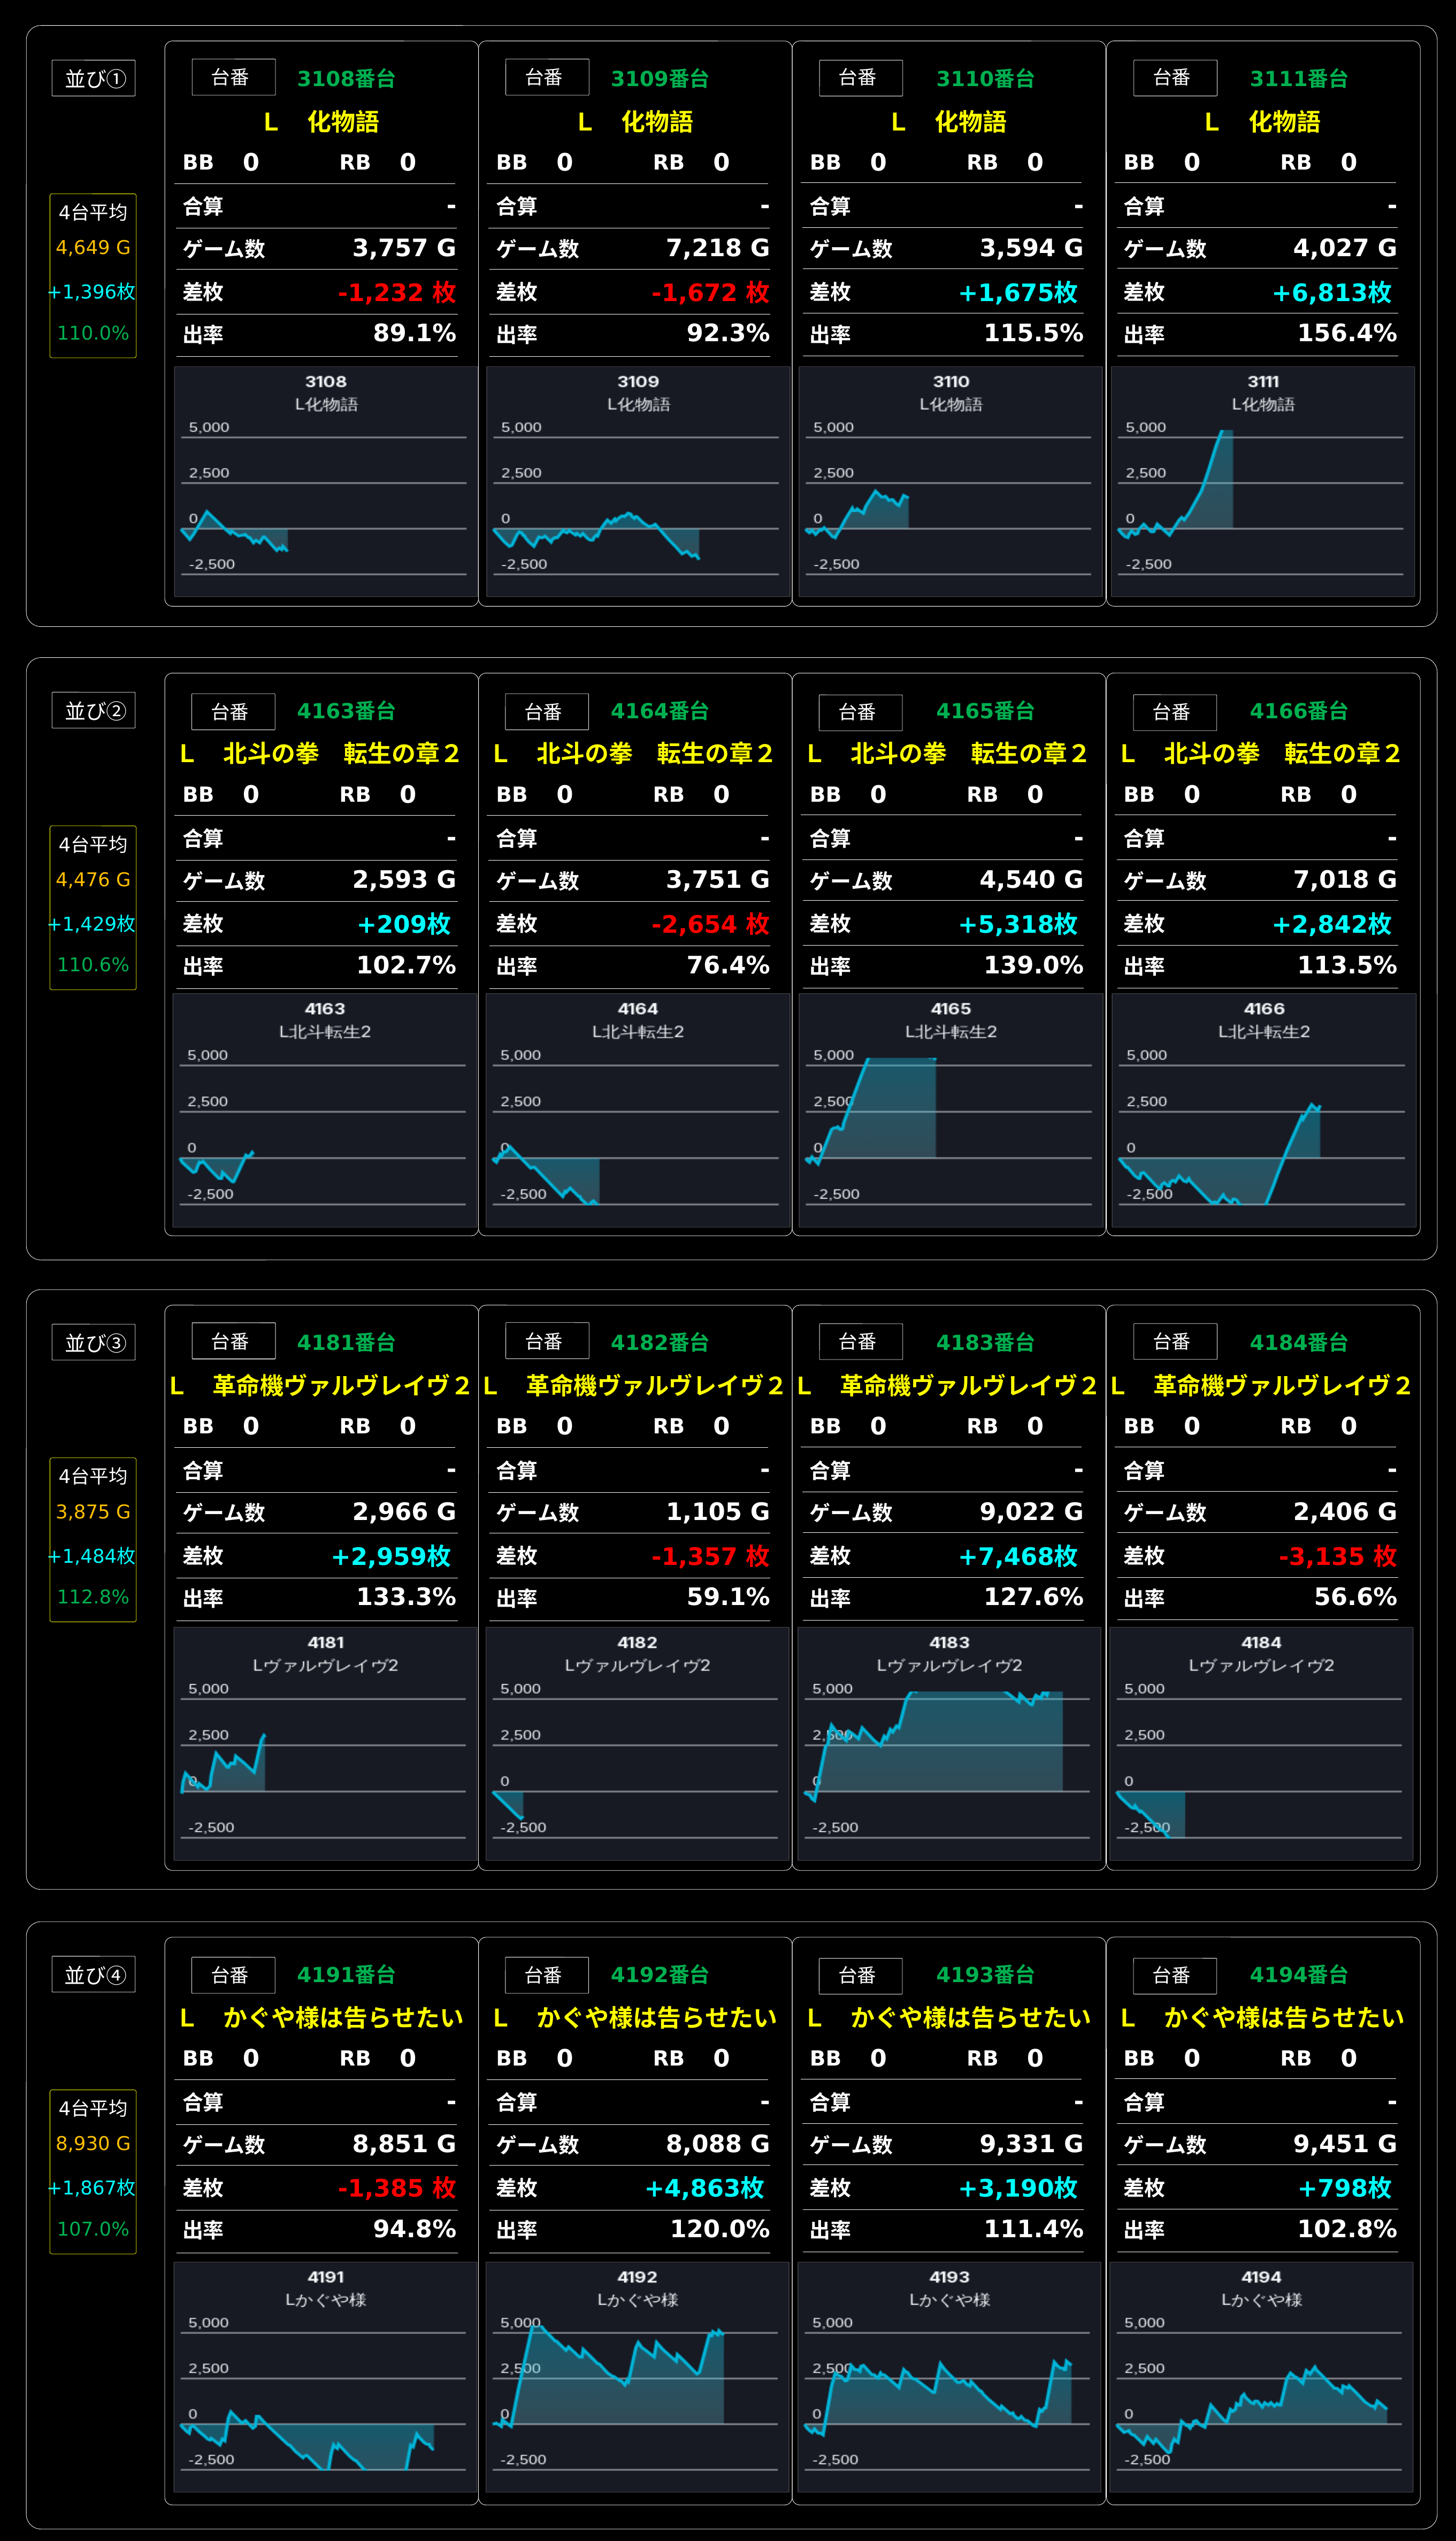View the 4166 L北斗転生2 graph

coord(1264,1110)
